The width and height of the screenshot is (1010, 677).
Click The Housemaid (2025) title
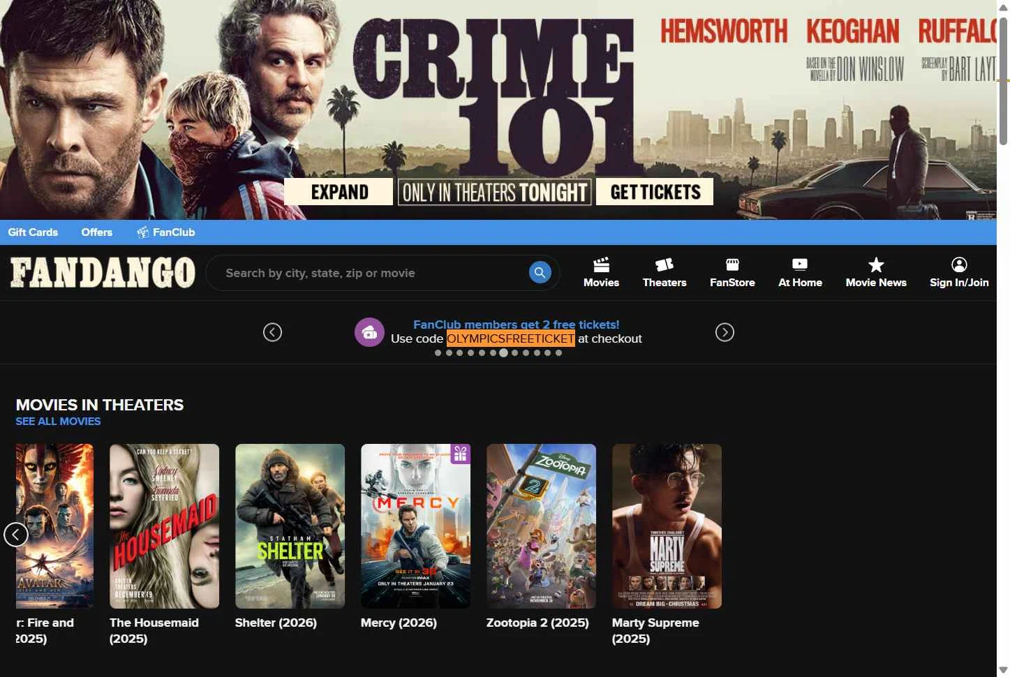154,630
